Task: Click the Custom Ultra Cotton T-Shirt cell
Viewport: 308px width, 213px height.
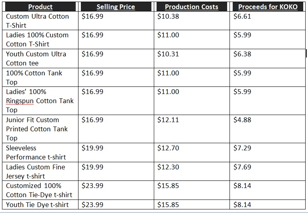Action: point(37,21)
